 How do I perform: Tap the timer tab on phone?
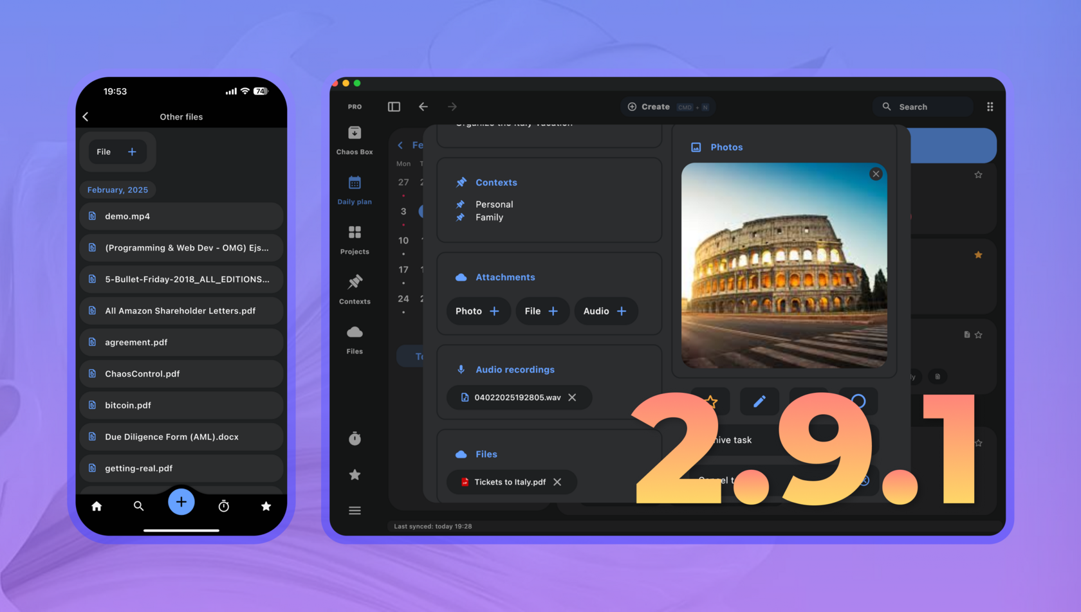[224, 506]
